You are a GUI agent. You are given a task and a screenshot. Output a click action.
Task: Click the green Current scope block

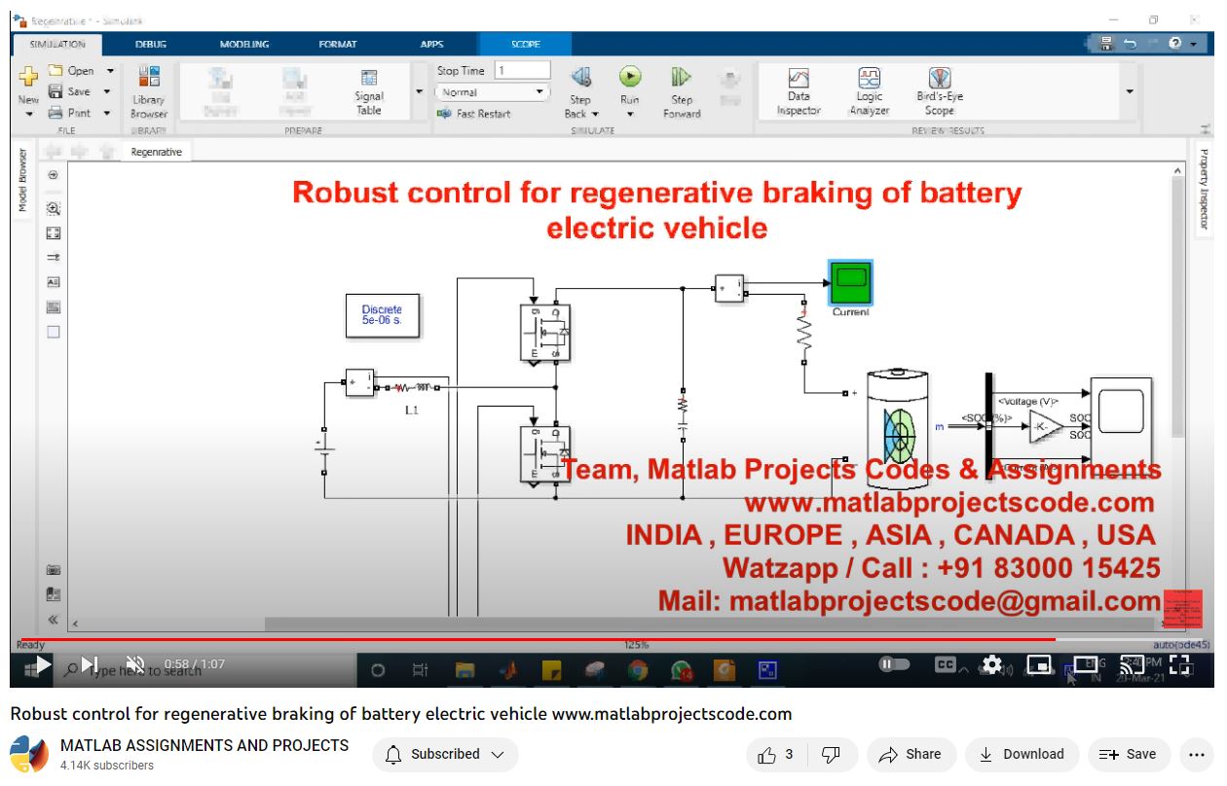pos(850,282)
